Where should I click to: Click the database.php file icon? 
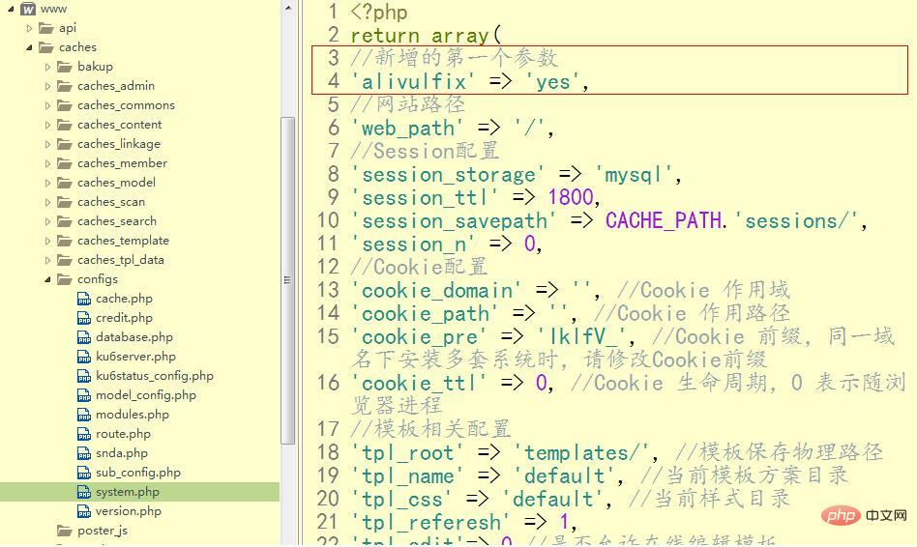[84, 337]
